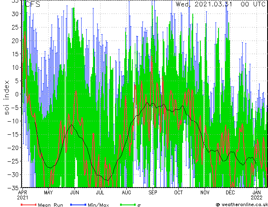The width and height of the screenshot is (268, 207).
Task: Select the 2022 year label
Action: click(x=257, y=198)
